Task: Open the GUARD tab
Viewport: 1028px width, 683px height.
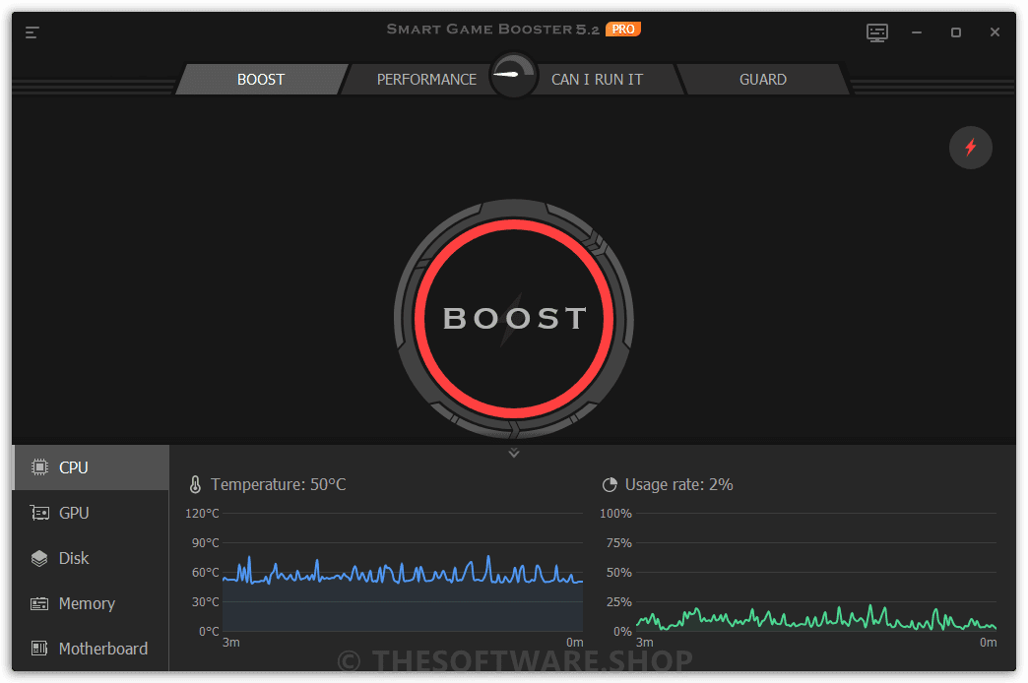Action: pos(762,80)
